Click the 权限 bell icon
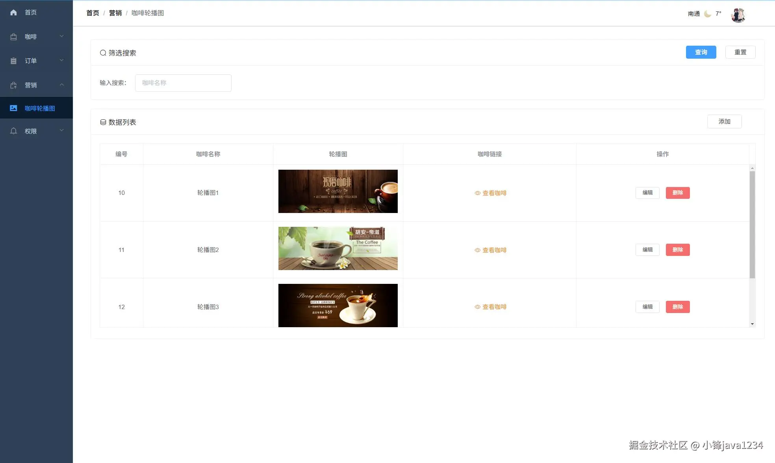Screen dimensions: 775x463 (x=13, y=131)
